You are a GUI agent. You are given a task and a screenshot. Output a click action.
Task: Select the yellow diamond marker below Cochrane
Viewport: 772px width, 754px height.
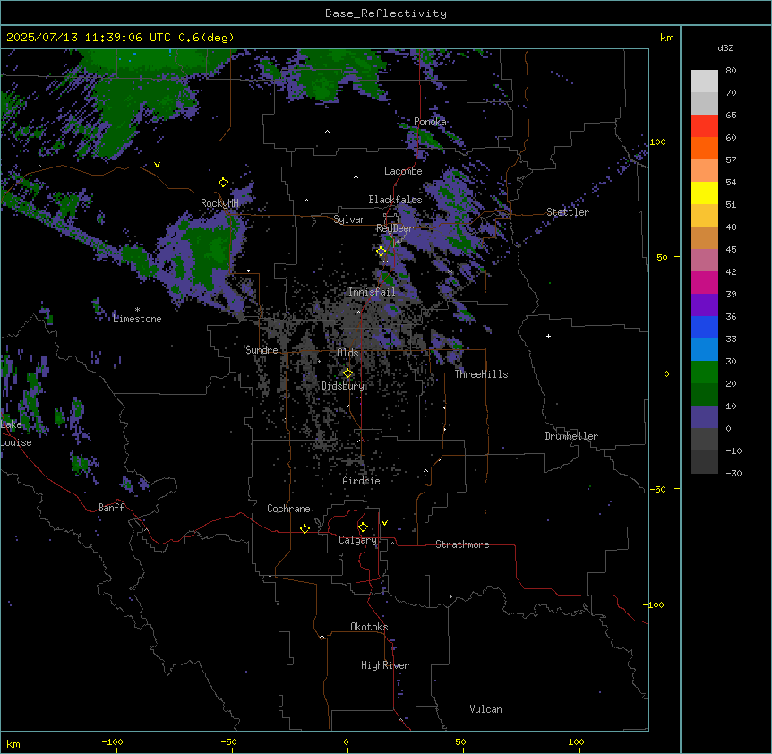click(x=305, y=528)
